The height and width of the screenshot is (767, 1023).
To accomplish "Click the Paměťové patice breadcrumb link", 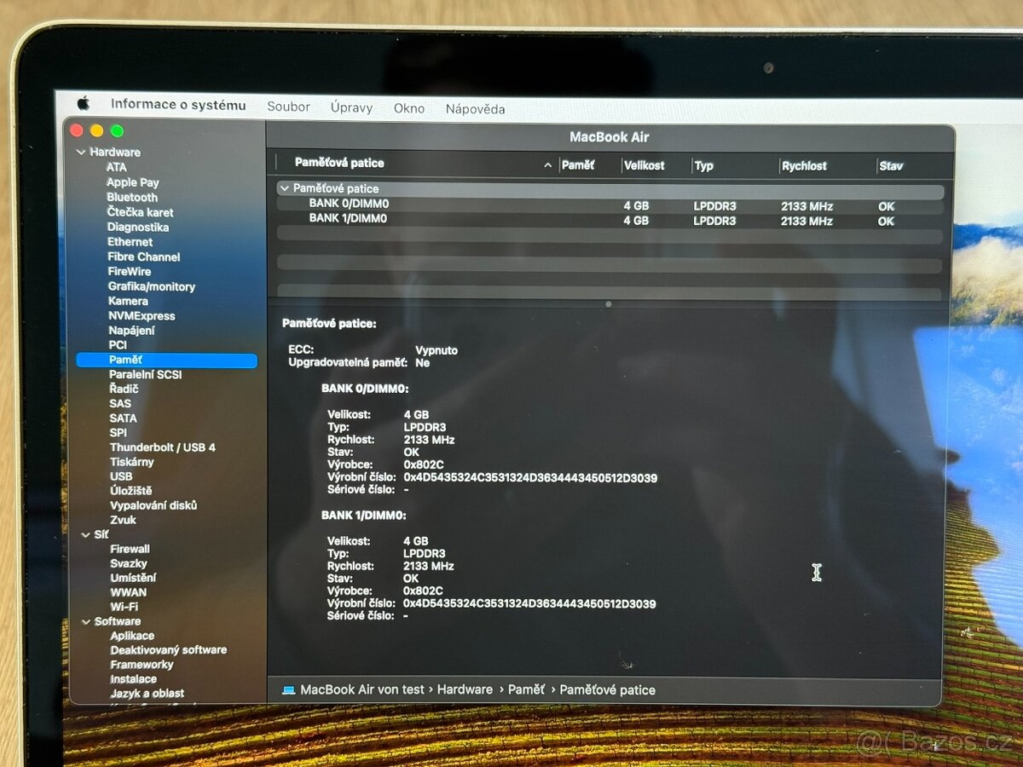I will [608, 689].
